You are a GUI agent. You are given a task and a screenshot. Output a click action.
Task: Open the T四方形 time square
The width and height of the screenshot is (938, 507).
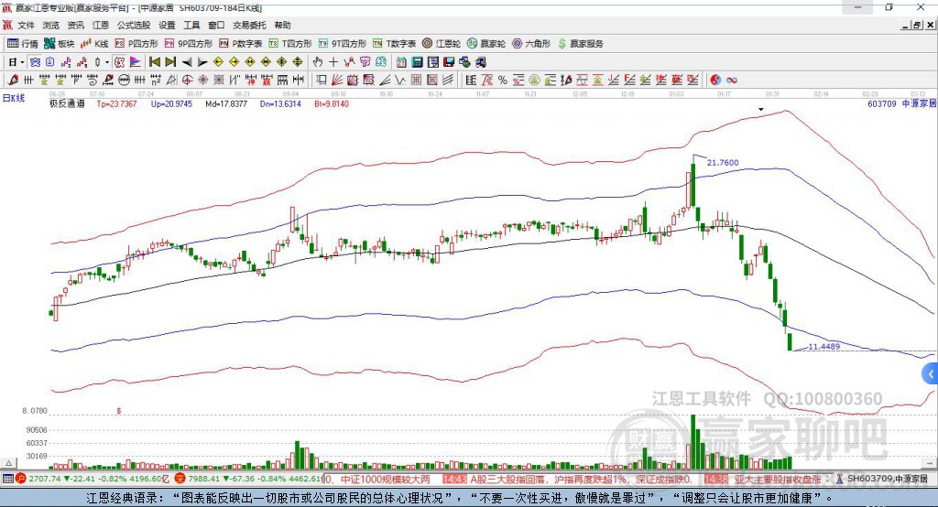(290, 44)
